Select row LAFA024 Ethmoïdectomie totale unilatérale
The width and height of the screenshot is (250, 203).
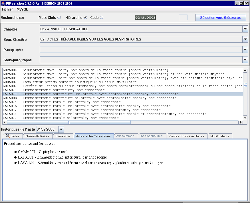pyautogui.click(x=123, y=102)
